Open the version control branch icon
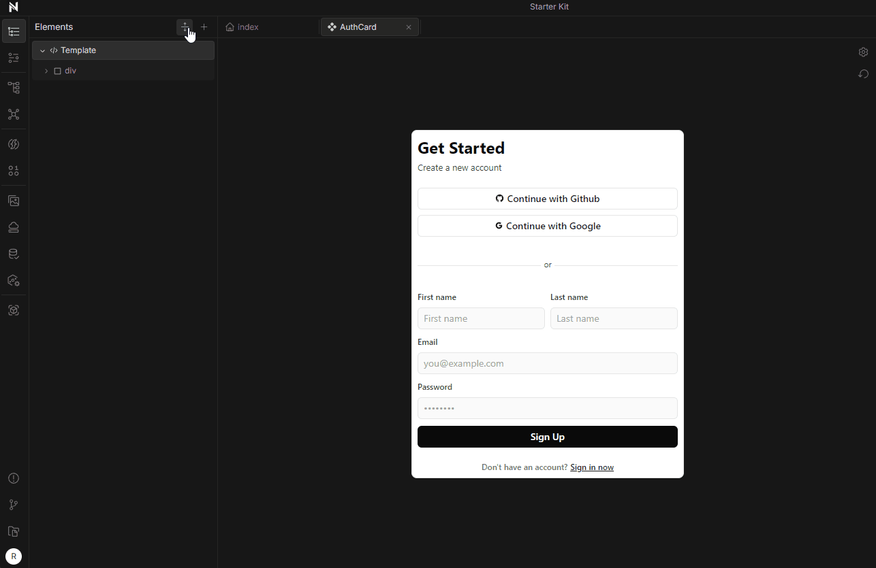The image size is (876, 568). [14, 505]
